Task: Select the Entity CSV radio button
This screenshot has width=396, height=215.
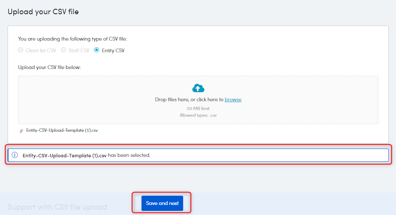Action: [x=97, y=50]
